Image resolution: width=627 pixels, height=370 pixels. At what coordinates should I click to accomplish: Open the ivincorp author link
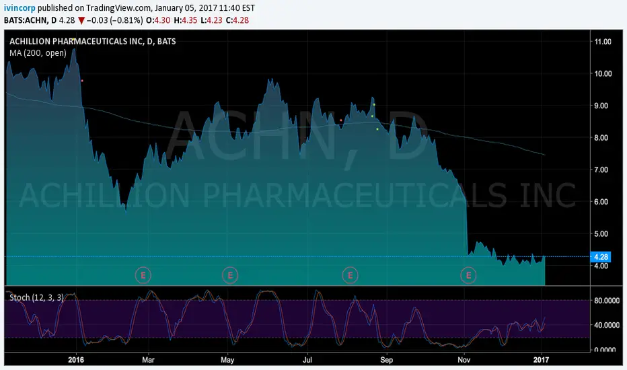[x=20, y=7]
